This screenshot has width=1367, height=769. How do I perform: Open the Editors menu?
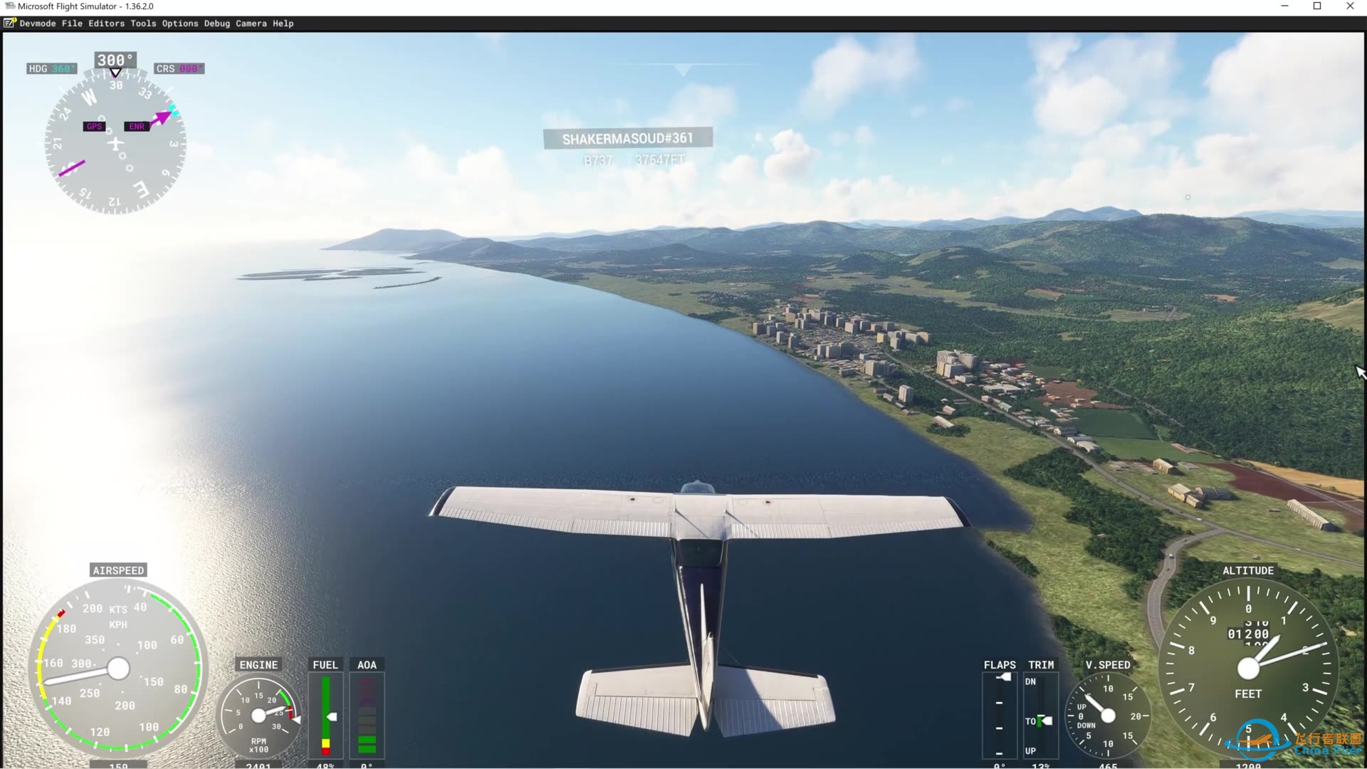(106, 23)
